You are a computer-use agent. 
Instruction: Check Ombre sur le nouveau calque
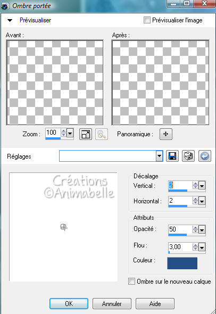click(x=131, y=281)
